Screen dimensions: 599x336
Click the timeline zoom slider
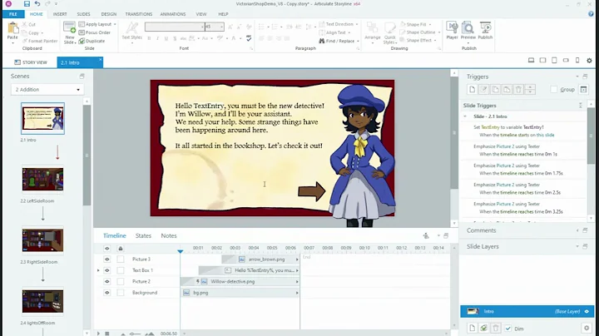coord(135,334)
